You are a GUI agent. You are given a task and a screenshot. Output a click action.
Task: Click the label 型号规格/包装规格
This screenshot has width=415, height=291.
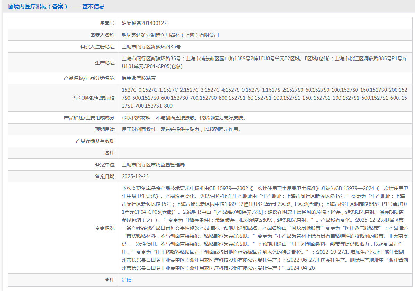(x=94, y=98)
